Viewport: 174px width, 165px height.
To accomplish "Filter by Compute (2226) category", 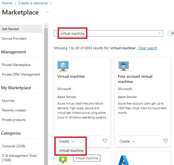I will pyautogui.click(x=14, y=146).
